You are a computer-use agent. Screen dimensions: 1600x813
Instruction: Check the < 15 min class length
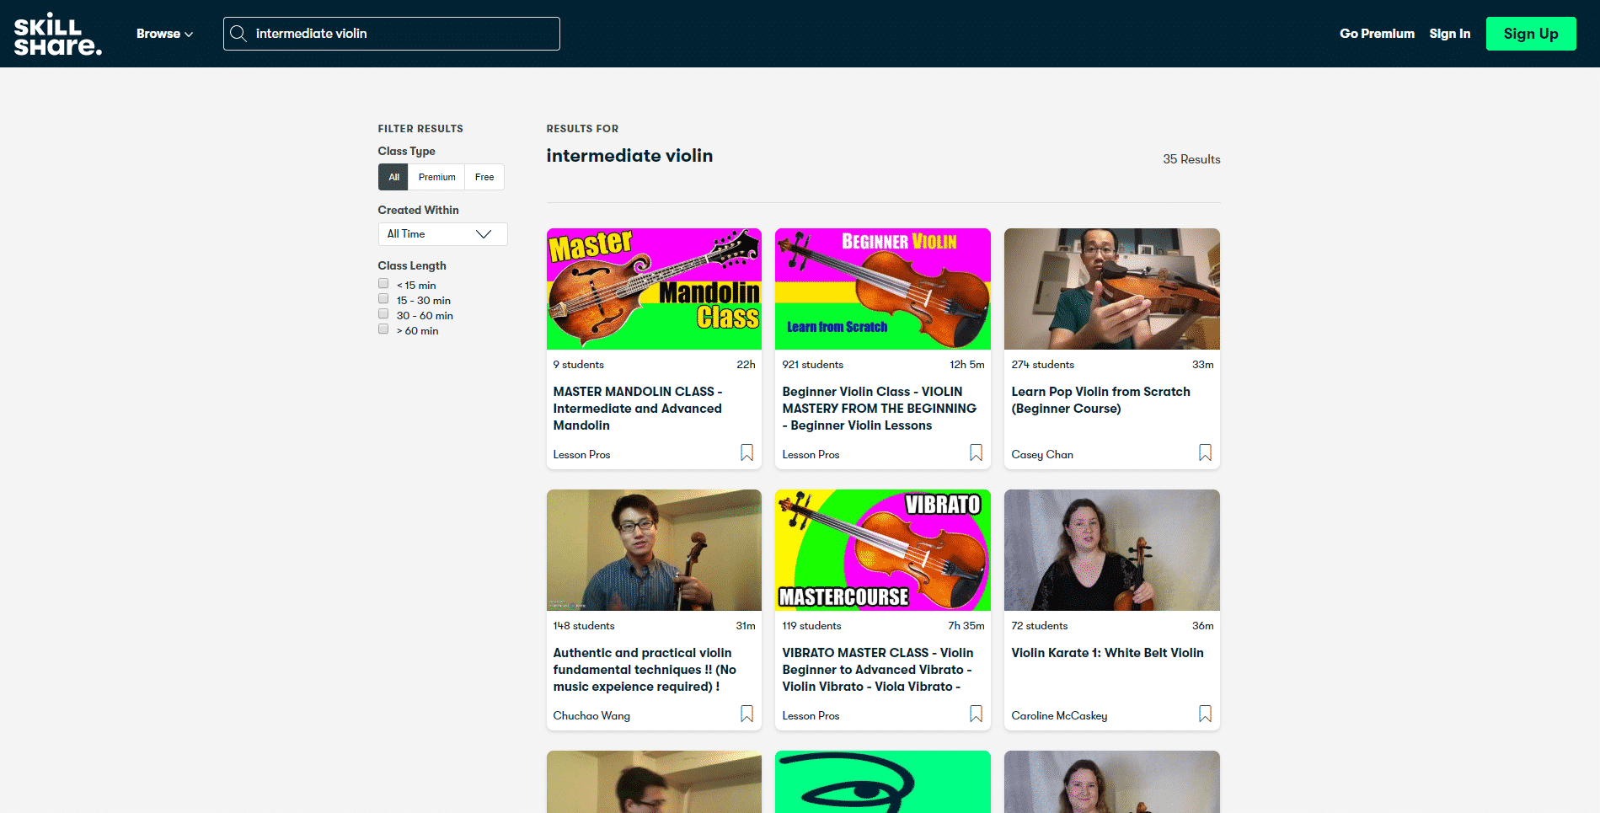383,284
